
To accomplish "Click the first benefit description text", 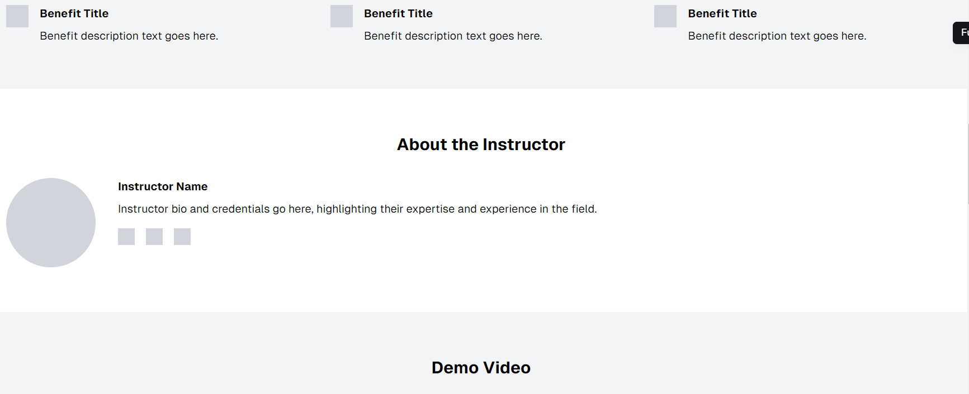I will click(129, 36).
